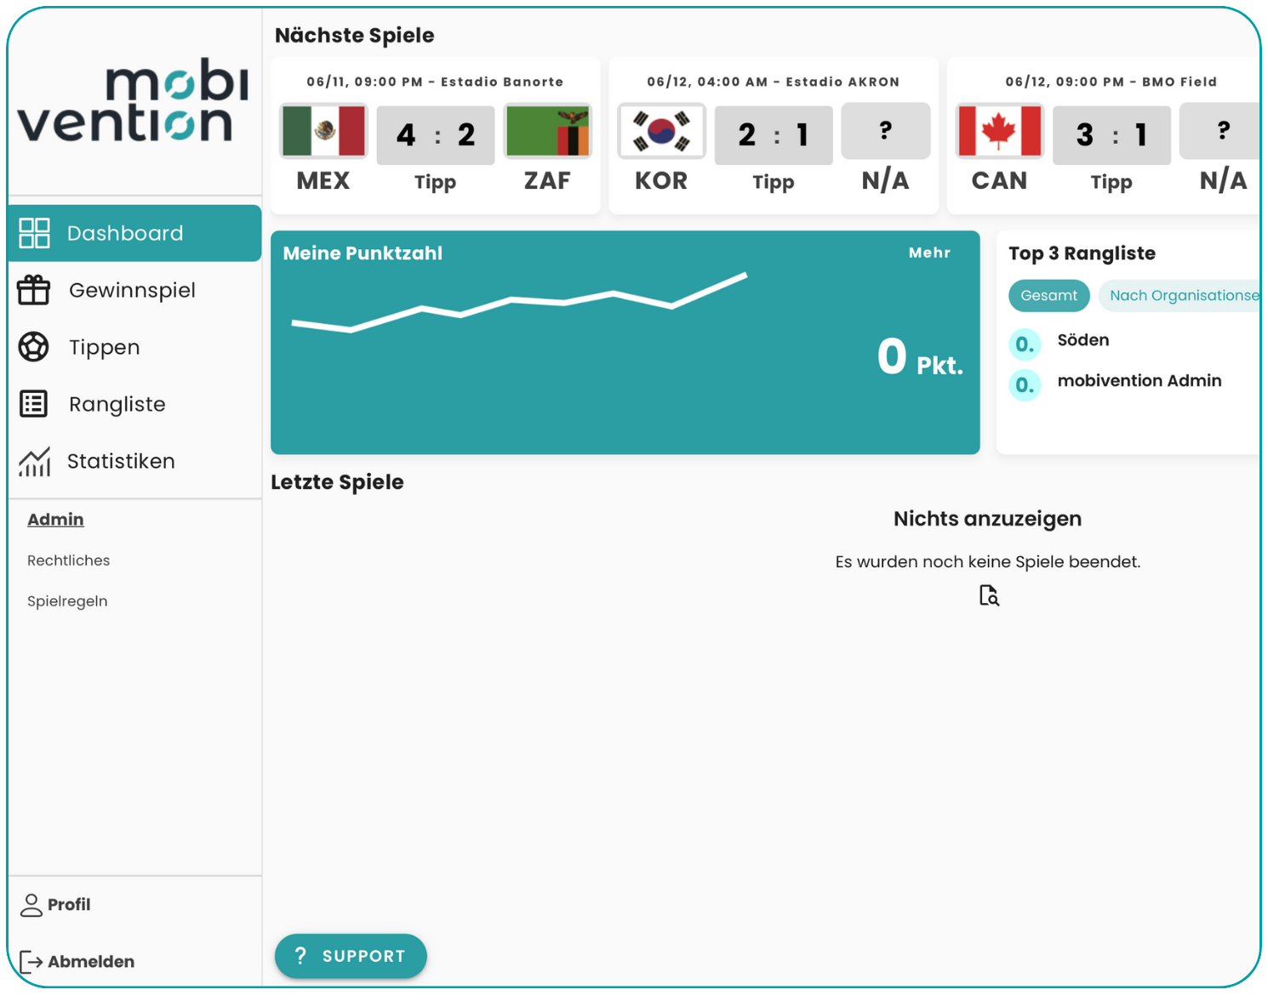
Task: Click the Profil person icon
Action: tap(31, 905)
